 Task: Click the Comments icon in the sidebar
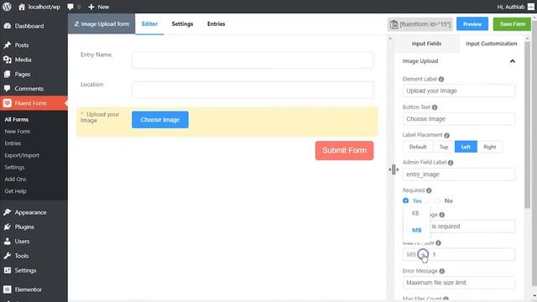8,88
